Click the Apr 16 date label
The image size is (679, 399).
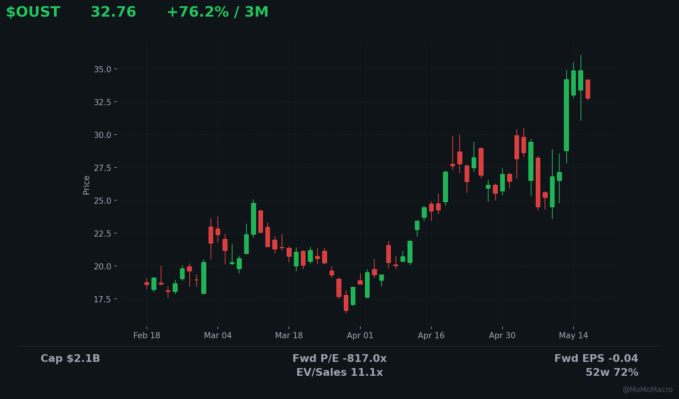pyautogui.click(x=431, y=336)
